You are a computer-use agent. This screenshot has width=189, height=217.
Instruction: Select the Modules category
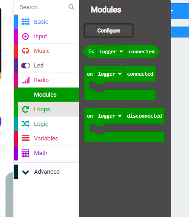(46, 95)
